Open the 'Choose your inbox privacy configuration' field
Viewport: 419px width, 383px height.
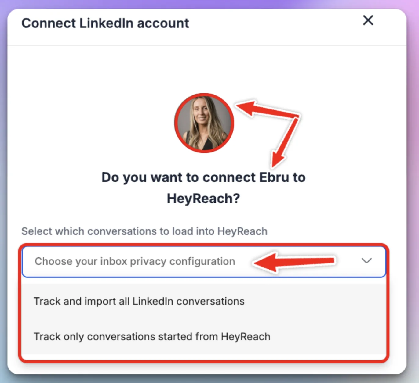coord(204,262)
